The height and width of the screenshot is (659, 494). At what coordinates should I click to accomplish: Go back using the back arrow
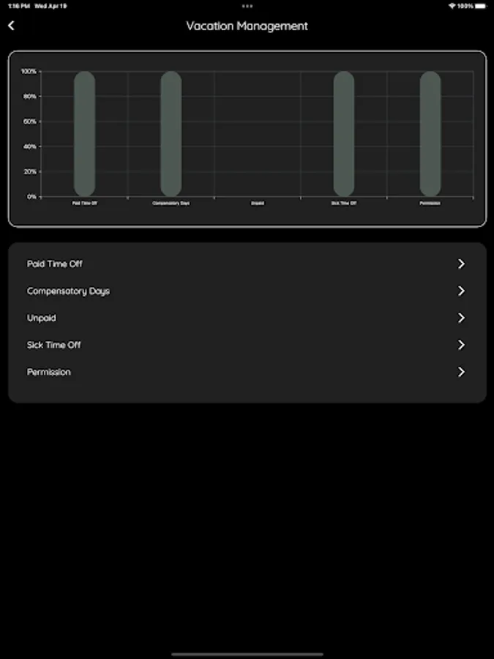11,26
